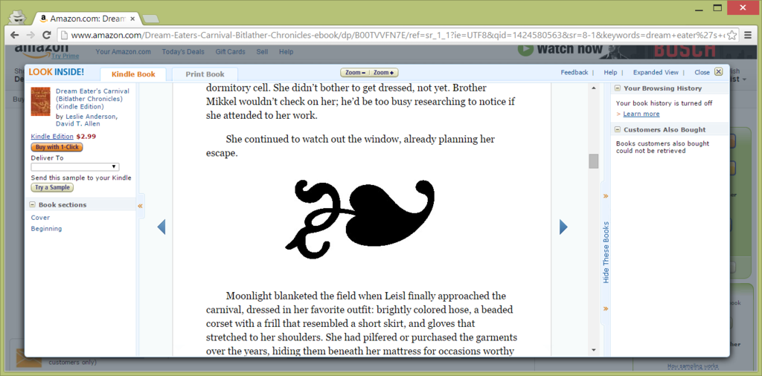Image resolution: width=762 pixels, height=376 pixels.
Task: Switch to the Print Book tab
Action: pos(205,74)
